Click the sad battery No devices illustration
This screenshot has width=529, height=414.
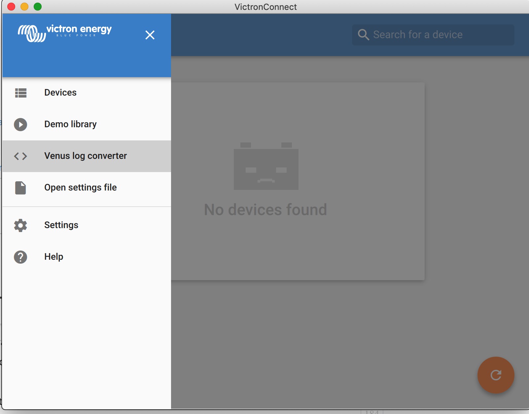tap(266, 166)
